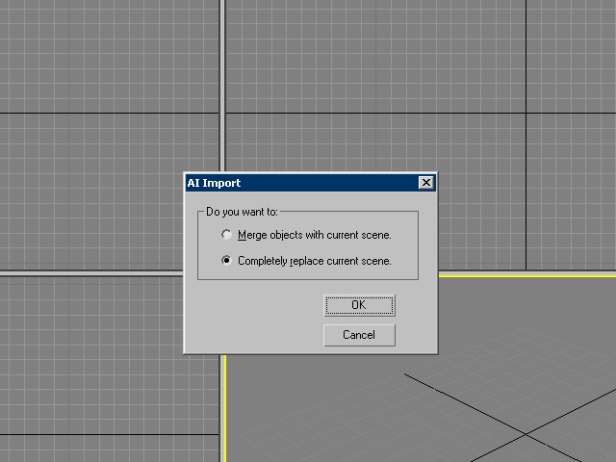Click the crossing diagonal lines in the perspective viewport

pos(526,434)
